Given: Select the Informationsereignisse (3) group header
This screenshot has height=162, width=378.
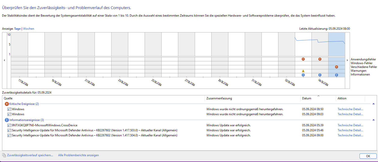Looking at the screenshot, I should [x=27, y=120].
